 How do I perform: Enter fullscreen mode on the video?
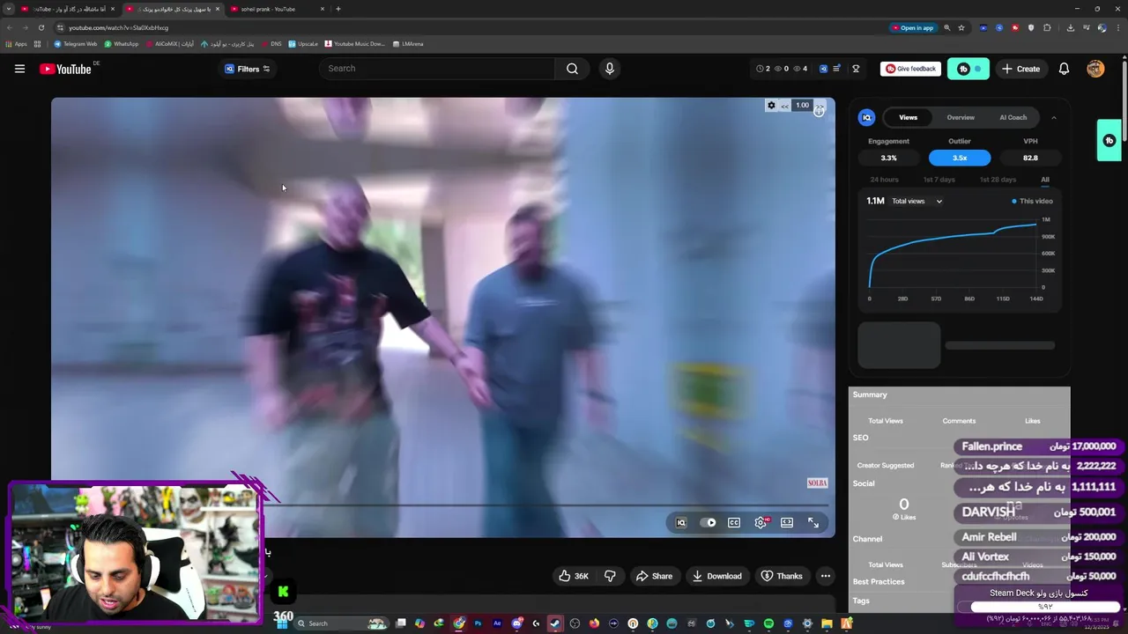point(813,522)
